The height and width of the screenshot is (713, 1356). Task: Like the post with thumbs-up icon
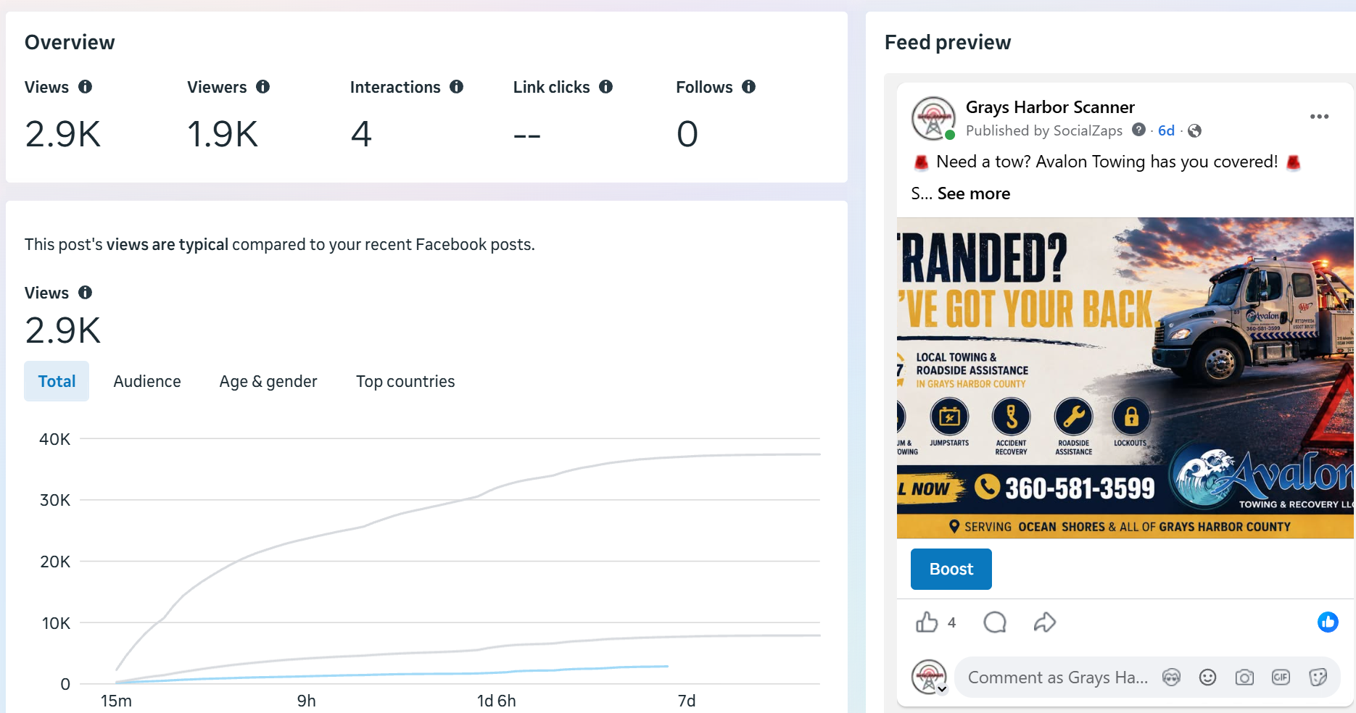(x=927, y=622)
